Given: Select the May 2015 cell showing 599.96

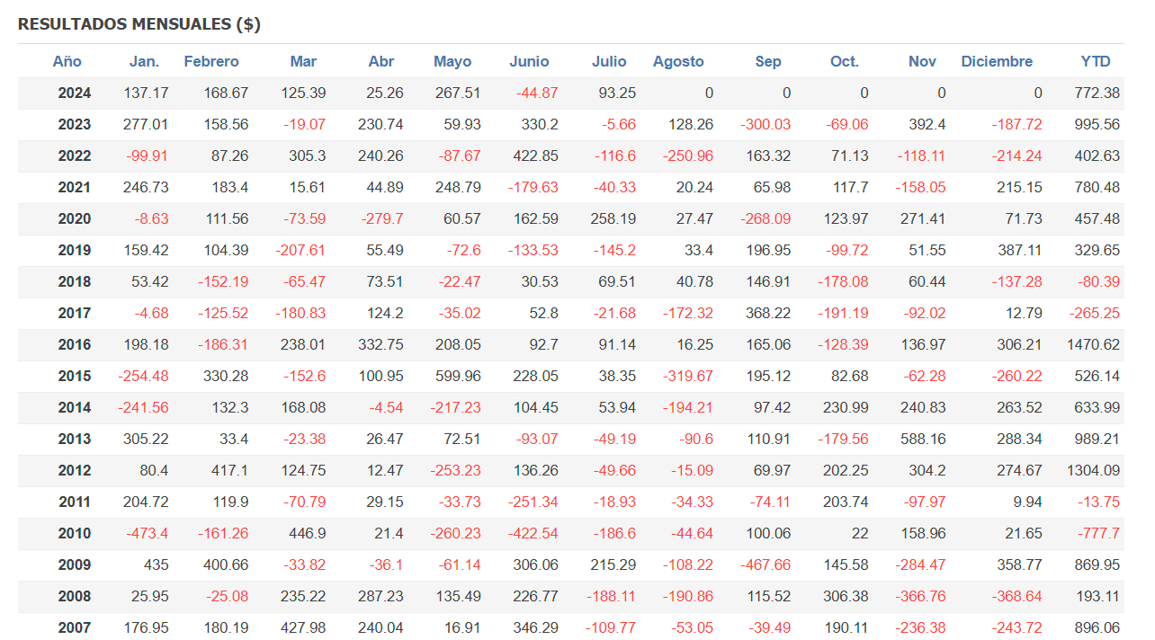Looking at the screenshot, I should pyautogui.click(x=455, y=376).
